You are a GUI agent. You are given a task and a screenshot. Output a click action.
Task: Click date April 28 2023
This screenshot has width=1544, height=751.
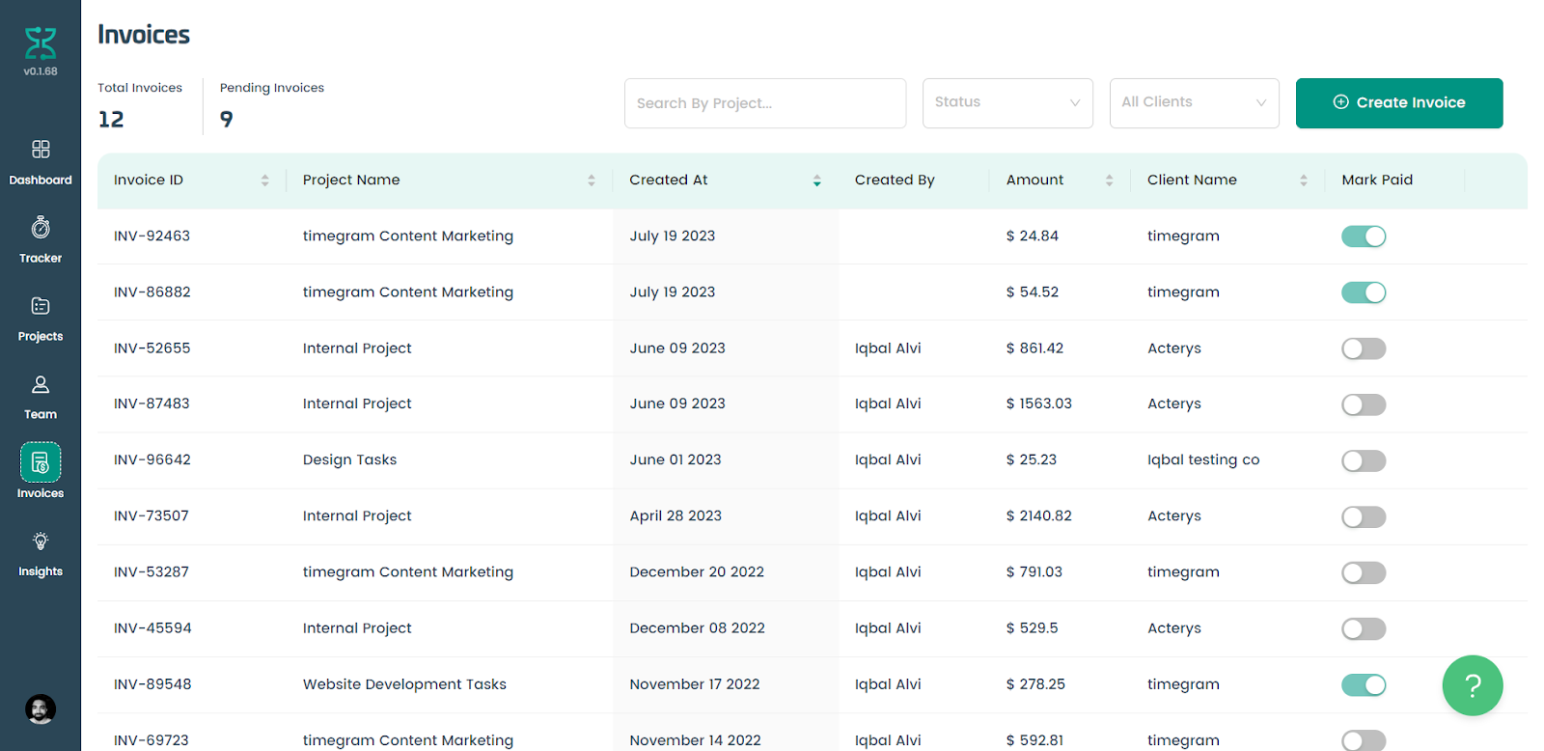[x=675, y=516]
